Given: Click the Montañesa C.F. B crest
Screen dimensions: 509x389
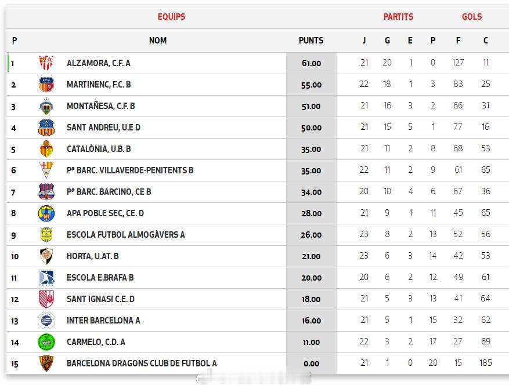Looking at the screenshot, I should [x=46, y=106].
